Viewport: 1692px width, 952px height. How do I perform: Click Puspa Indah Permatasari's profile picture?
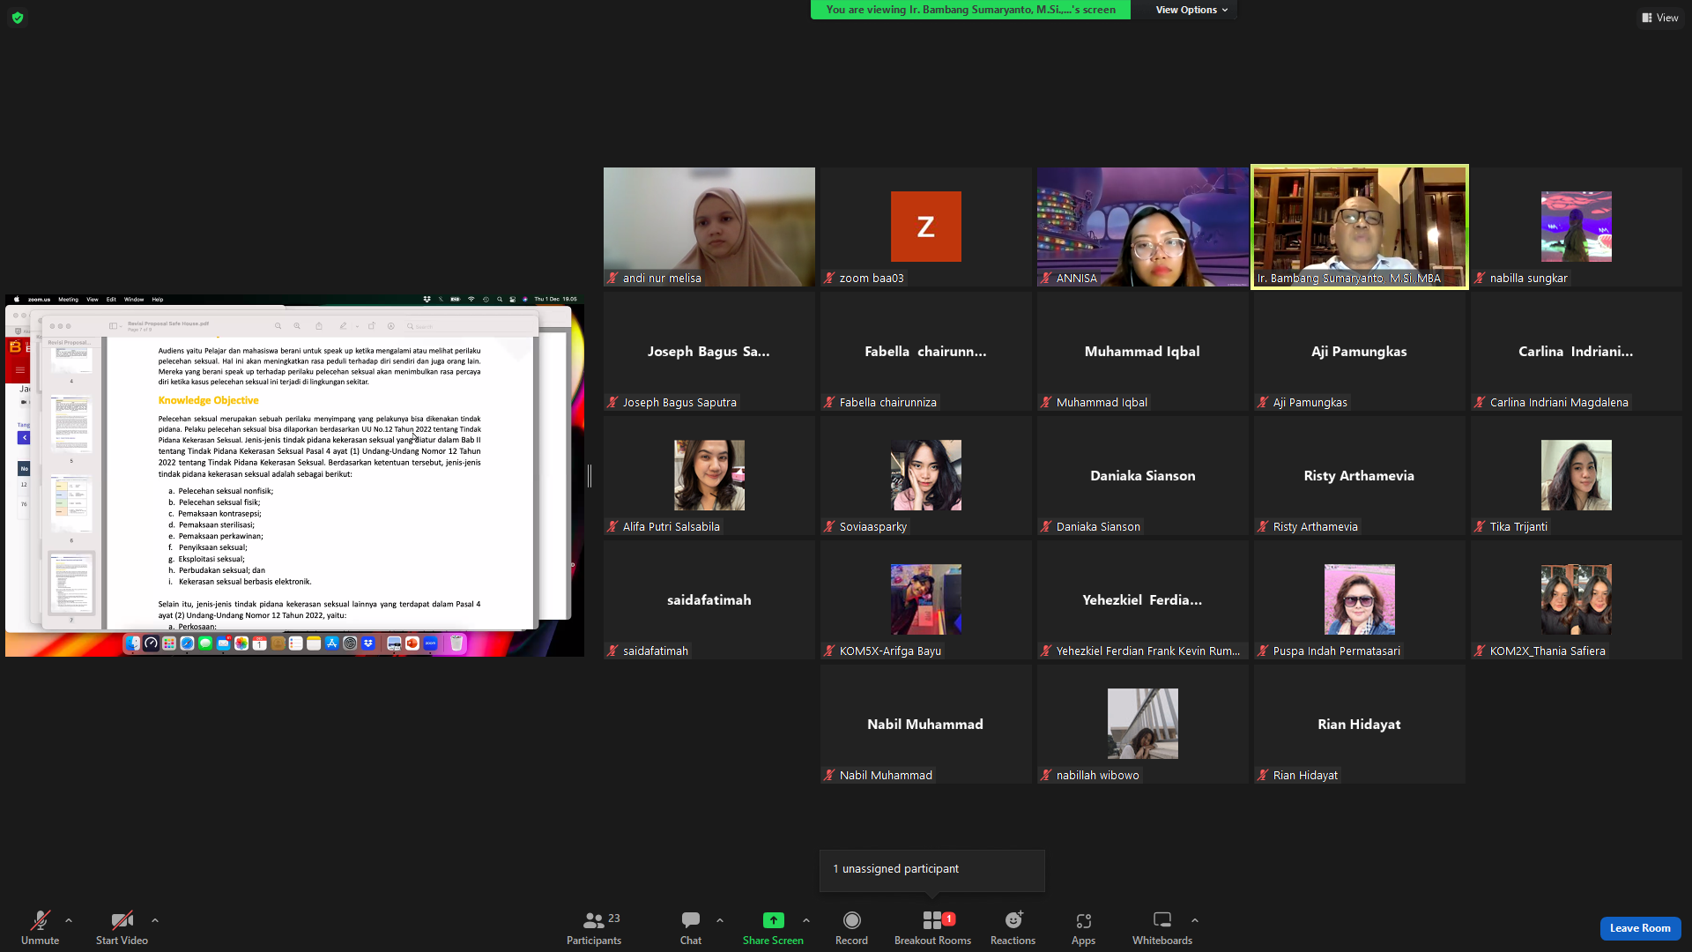pyautogui.click(x=1360, y=599)
